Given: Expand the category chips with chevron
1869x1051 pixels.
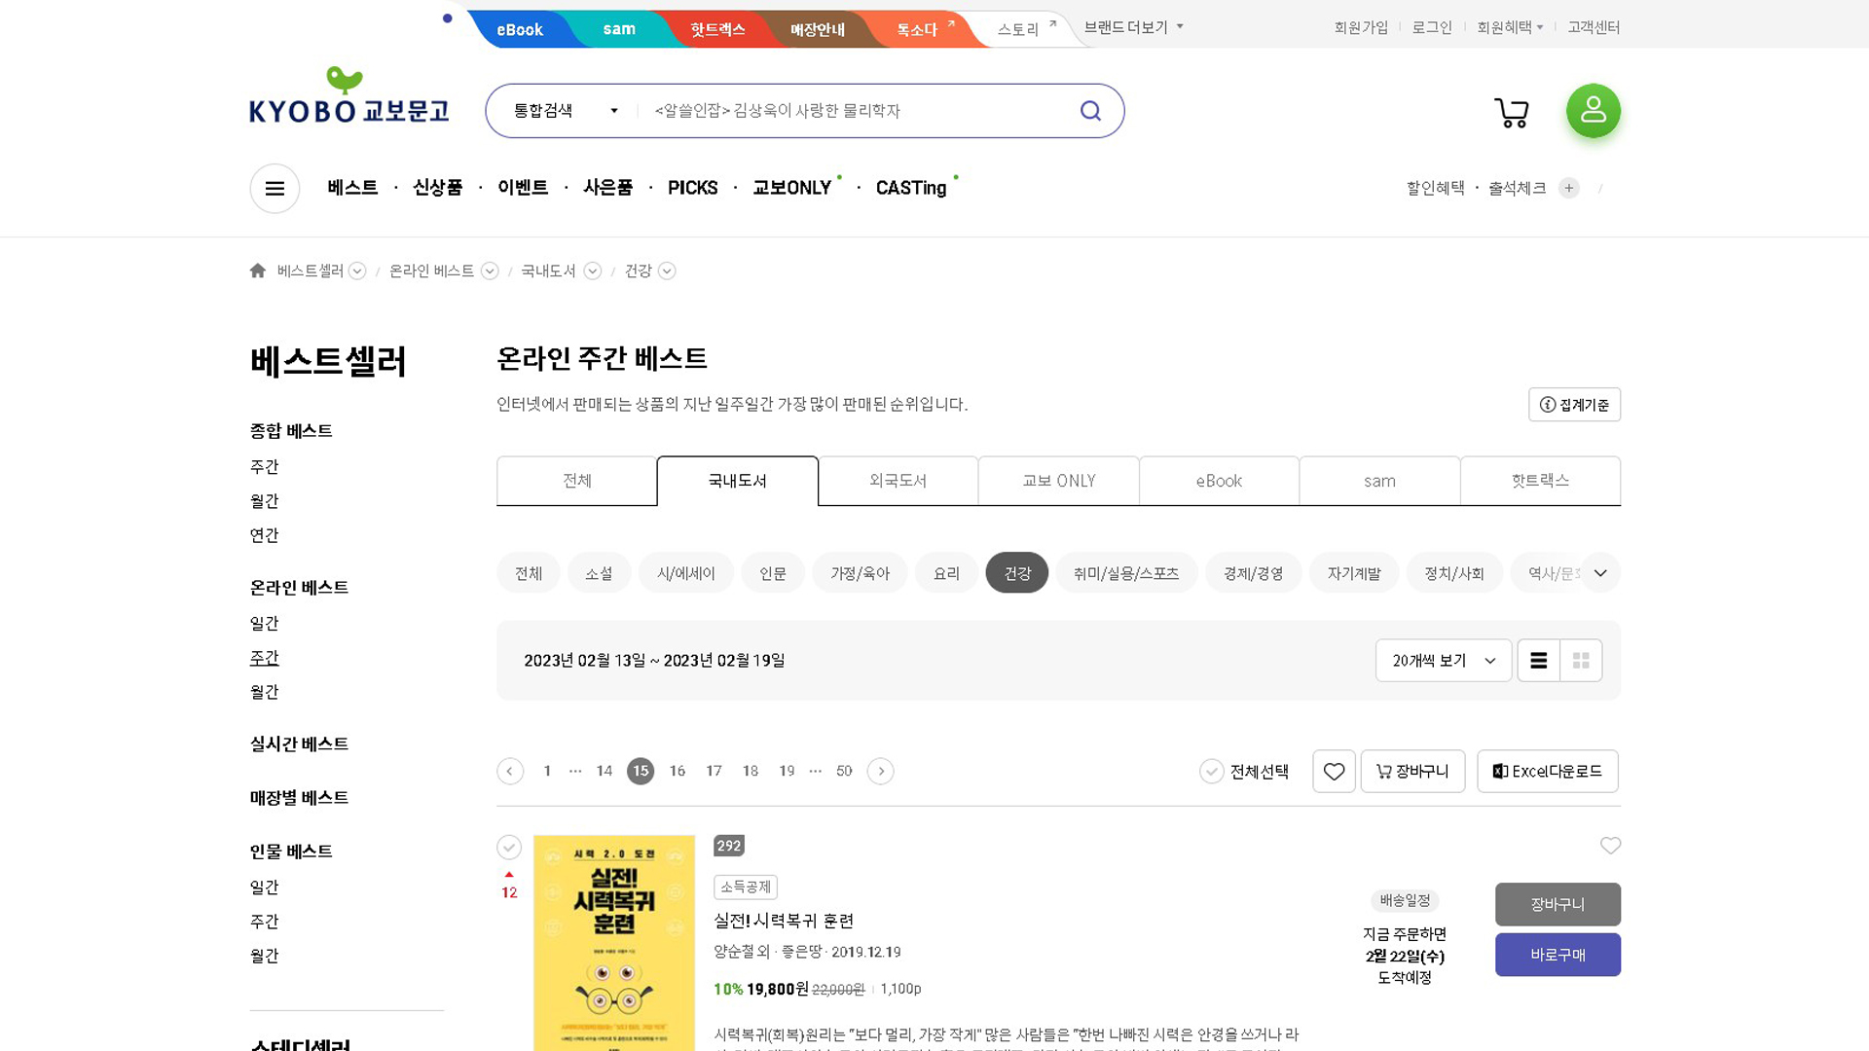Looking at the screenshot, I should [1600, 573].
